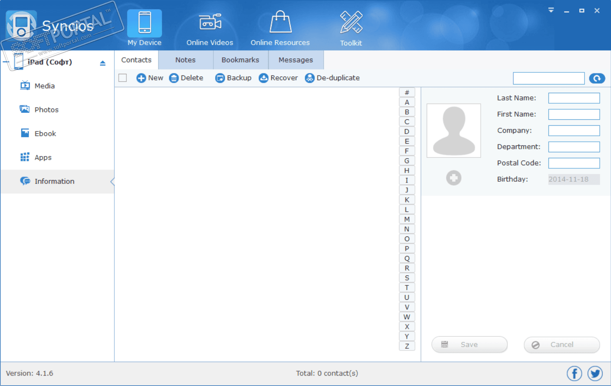Switch to the Contacts tab
The image size is (611, 386).
[136, 60]
